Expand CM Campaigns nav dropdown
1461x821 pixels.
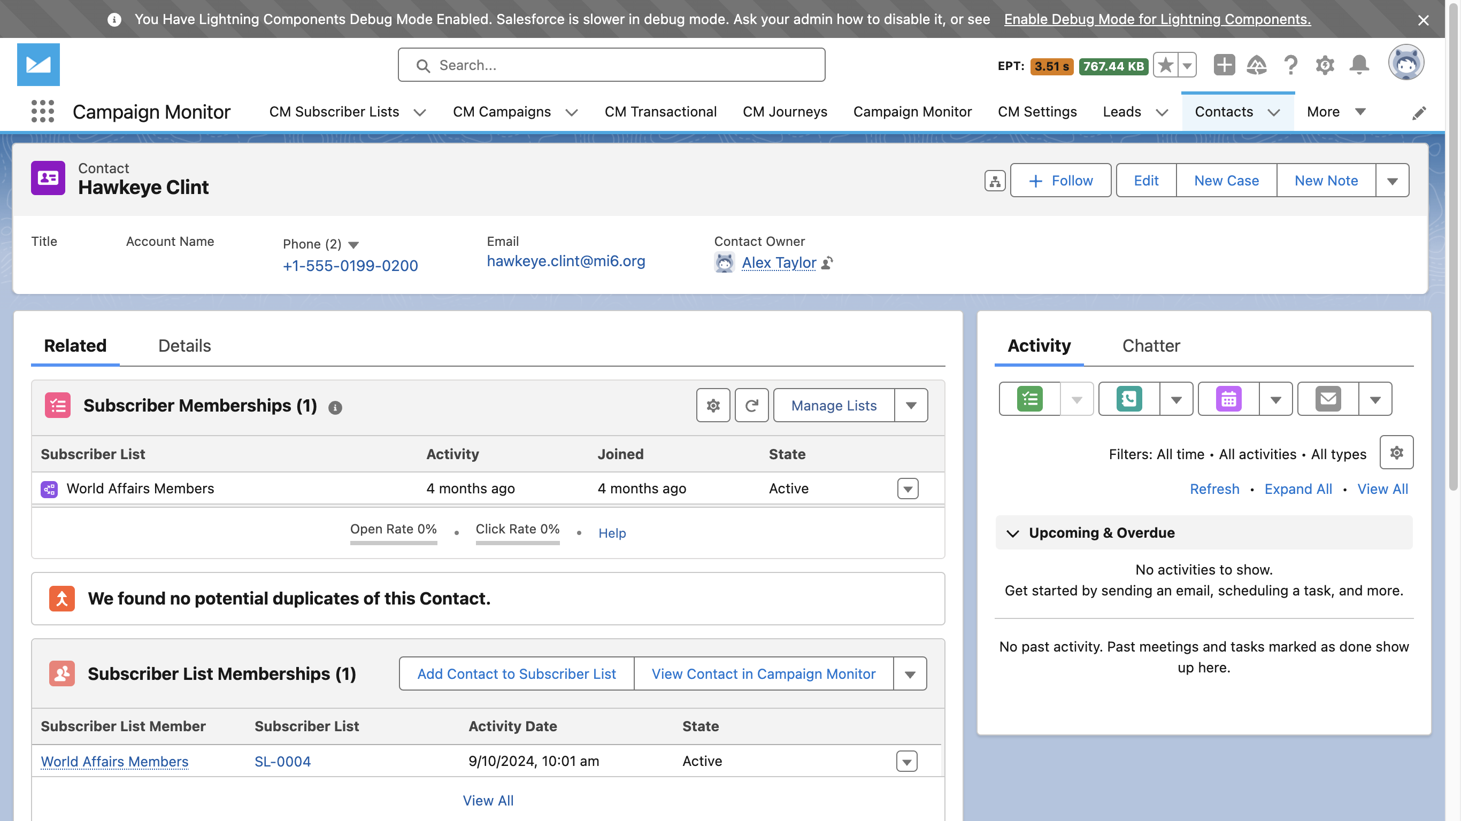coord(572,112)
